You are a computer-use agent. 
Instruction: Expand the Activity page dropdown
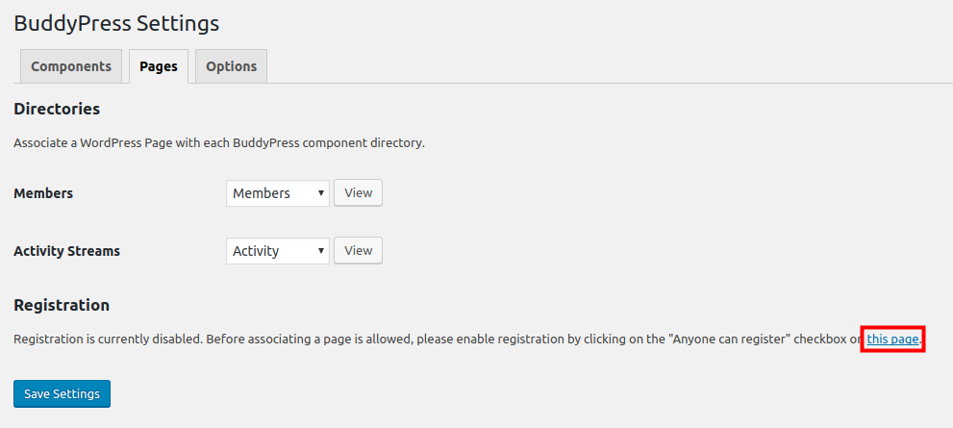coord(278,251)
